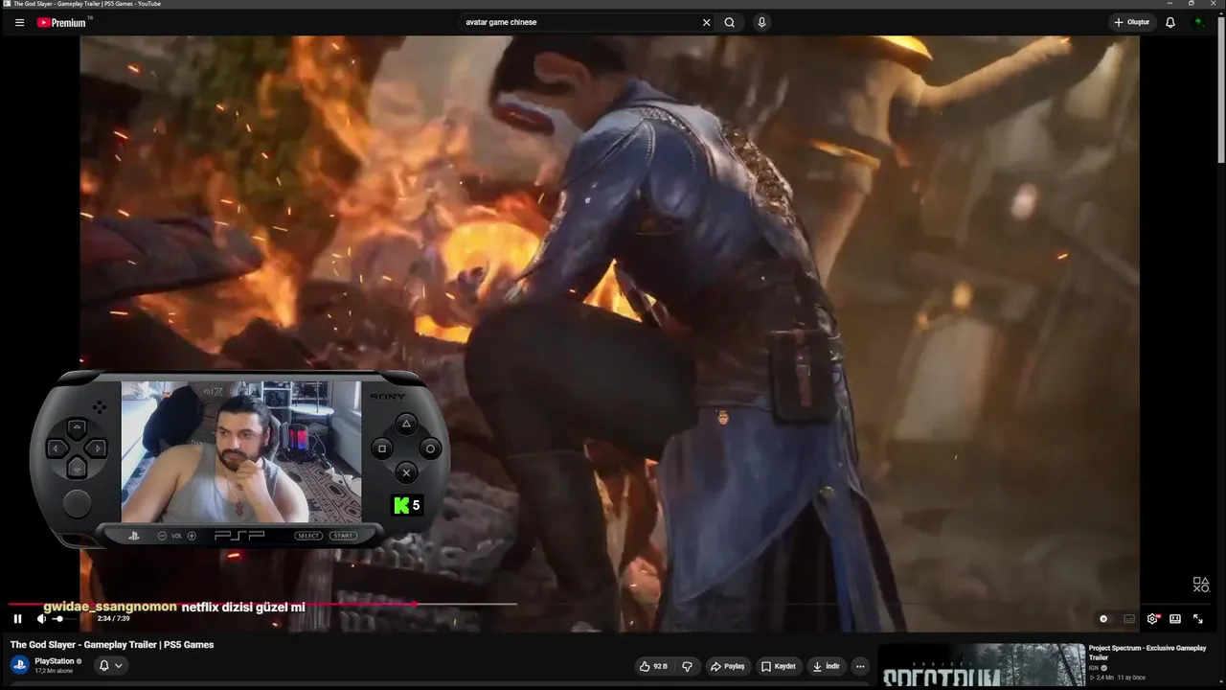
Task: Switch to theater mode
Action: pos(1175,619)
